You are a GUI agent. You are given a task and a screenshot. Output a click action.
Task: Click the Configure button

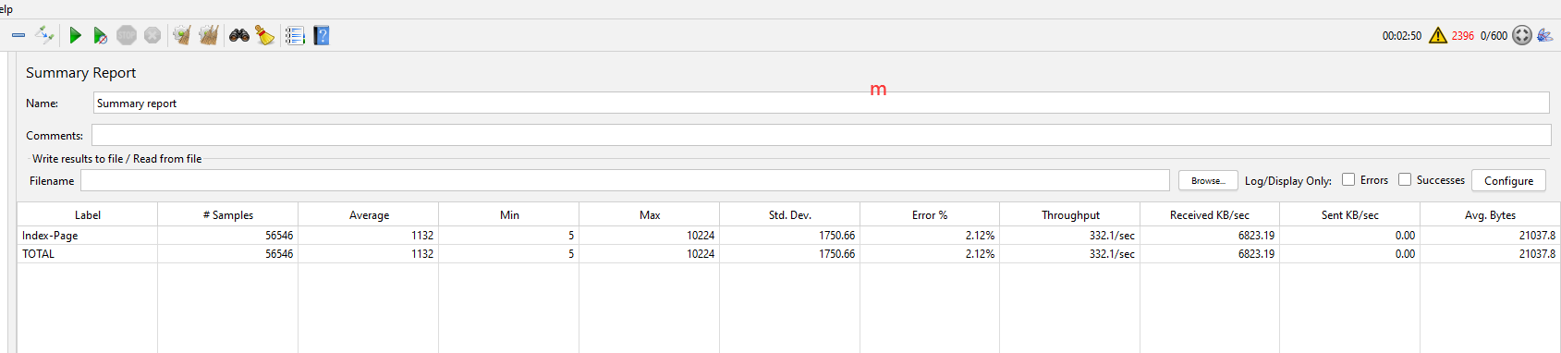point(1508,180)
